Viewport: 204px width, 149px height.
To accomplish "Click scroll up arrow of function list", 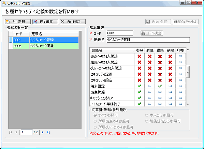I will [x=188, y=49].
